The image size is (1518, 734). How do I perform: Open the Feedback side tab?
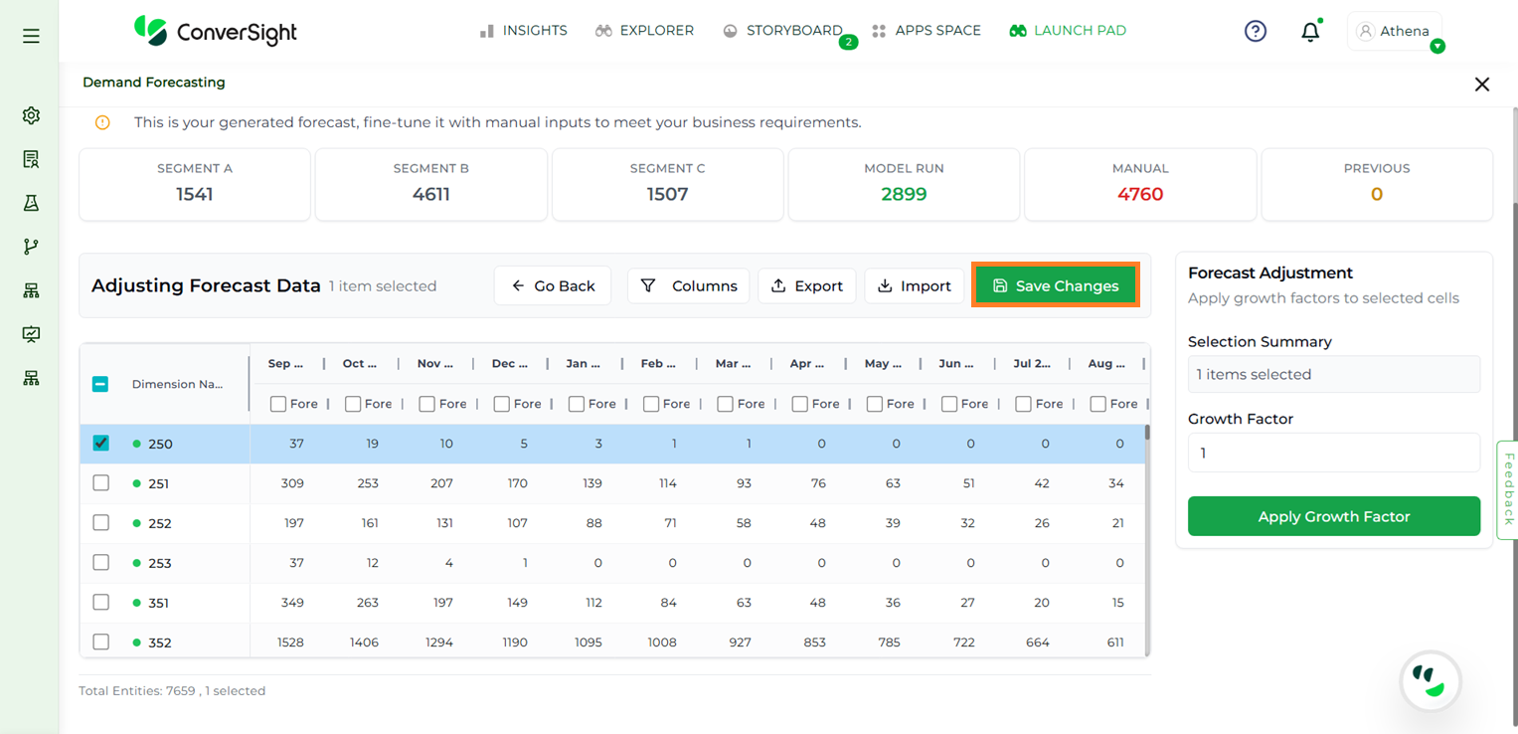point(1507,489)
